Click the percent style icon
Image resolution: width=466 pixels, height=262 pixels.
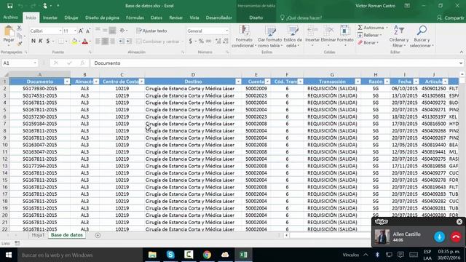[201, 41]
